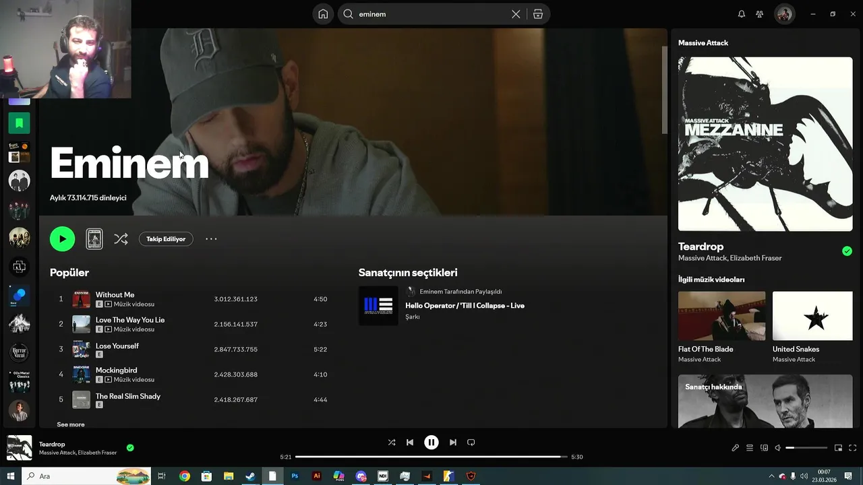Open the Rammstein logo sidebar item
The width and height of the screenshot is (863, 485).
pyautogui.click(x=19, y=267)
